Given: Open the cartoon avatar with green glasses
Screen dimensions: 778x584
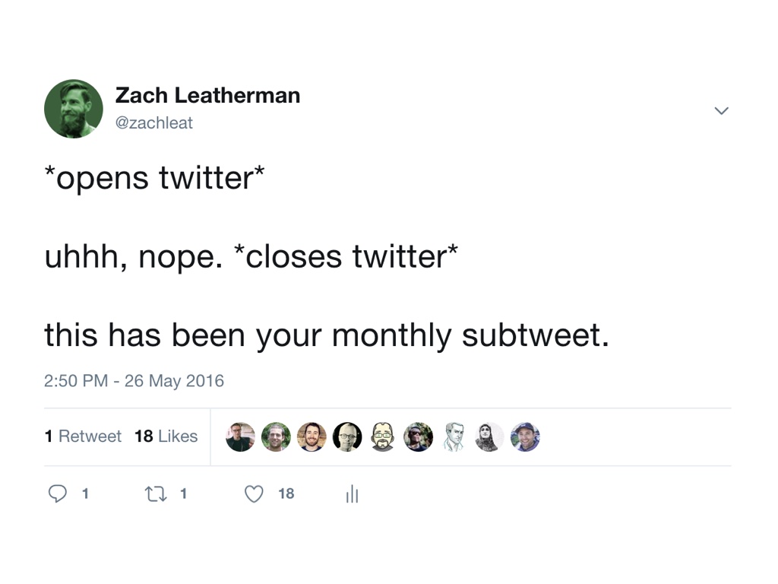Looking at the screenshot, I should tap(383, 437).
